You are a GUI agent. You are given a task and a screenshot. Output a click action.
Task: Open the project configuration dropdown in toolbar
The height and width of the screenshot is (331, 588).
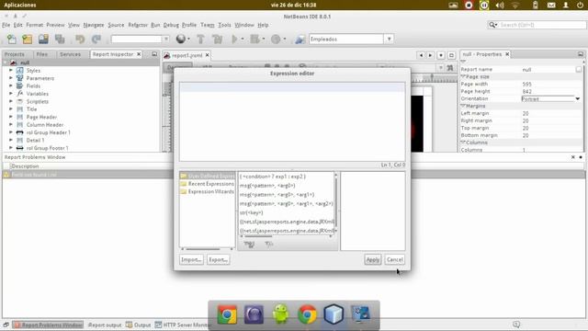165,39
